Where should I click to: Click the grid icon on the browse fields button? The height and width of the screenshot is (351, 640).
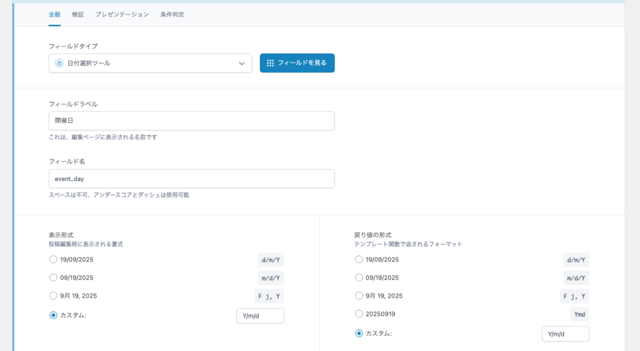tap(270, 63)
